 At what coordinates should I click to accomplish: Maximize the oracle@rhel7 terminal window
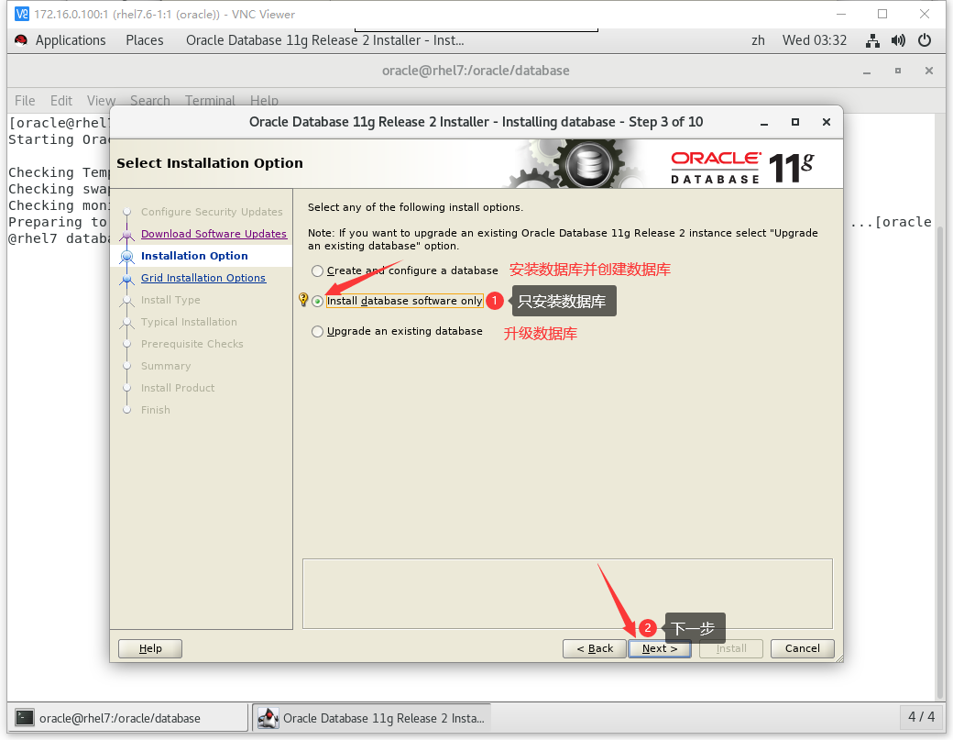tap(898, 72)
